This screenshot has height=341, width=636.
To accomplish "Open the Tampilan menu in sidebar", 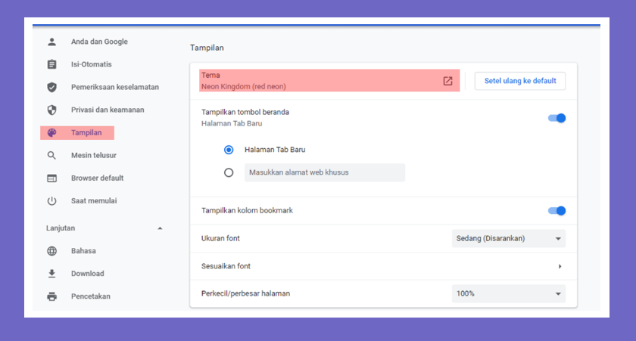I will pos(77,133).
